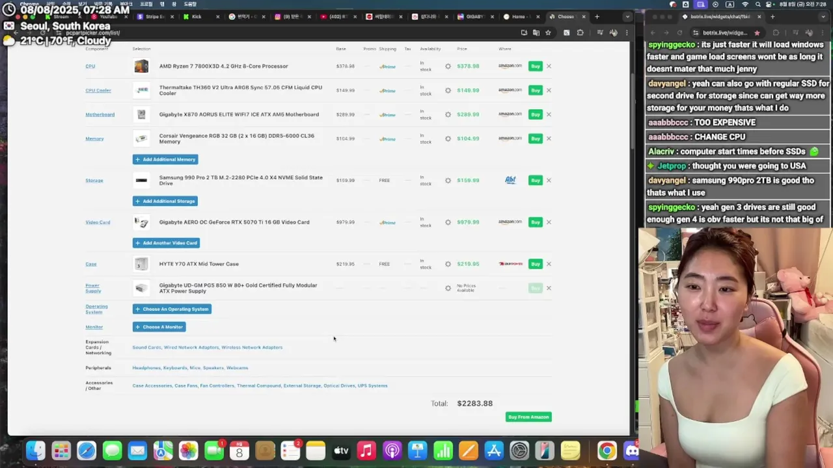Viewport: 833px width, 468px height.
Task: Open System Settings from the Dock
Action: click(519, 450)
